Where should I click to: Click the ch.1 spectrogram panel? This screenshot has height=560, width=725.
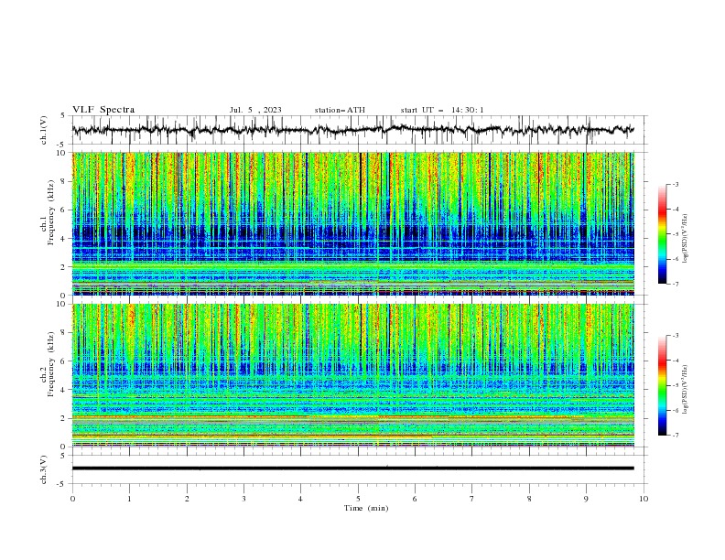tap(352, 223)
